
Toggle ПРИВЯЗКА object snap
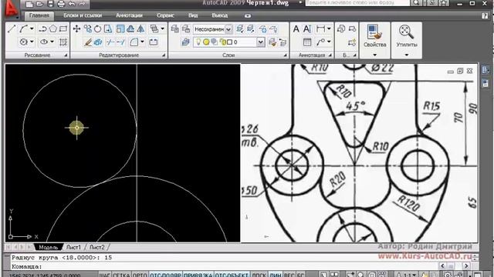[198, 275]
